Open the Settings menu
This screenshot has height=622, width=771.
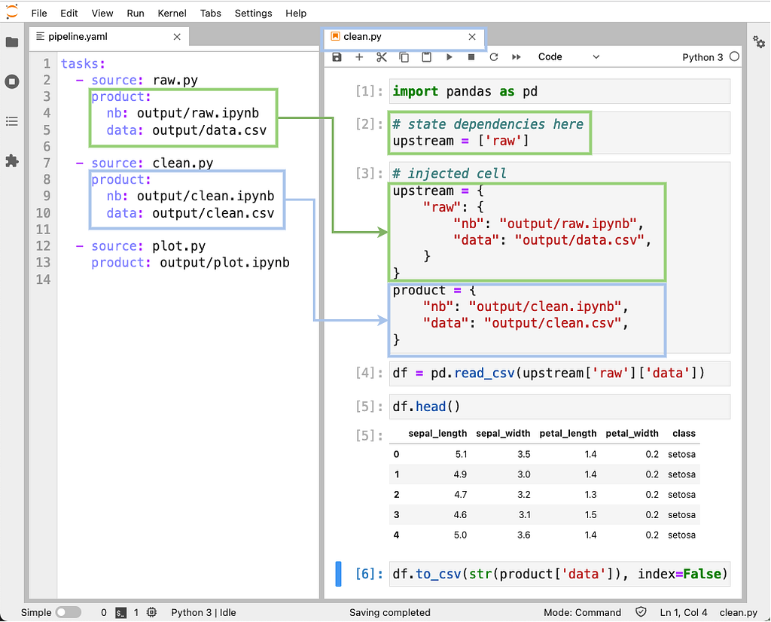253,14
